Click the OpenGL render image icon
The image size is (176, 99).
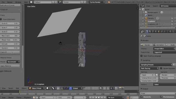(x=120, y=88)
